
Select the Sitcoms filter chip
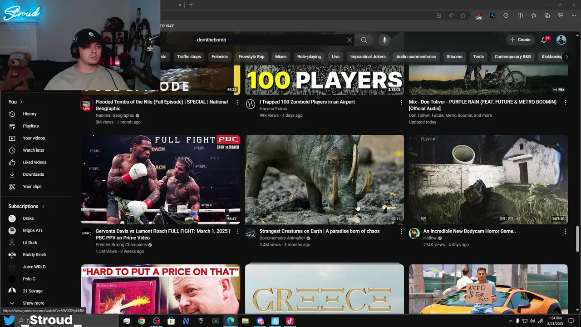click(x=454, y=57)
